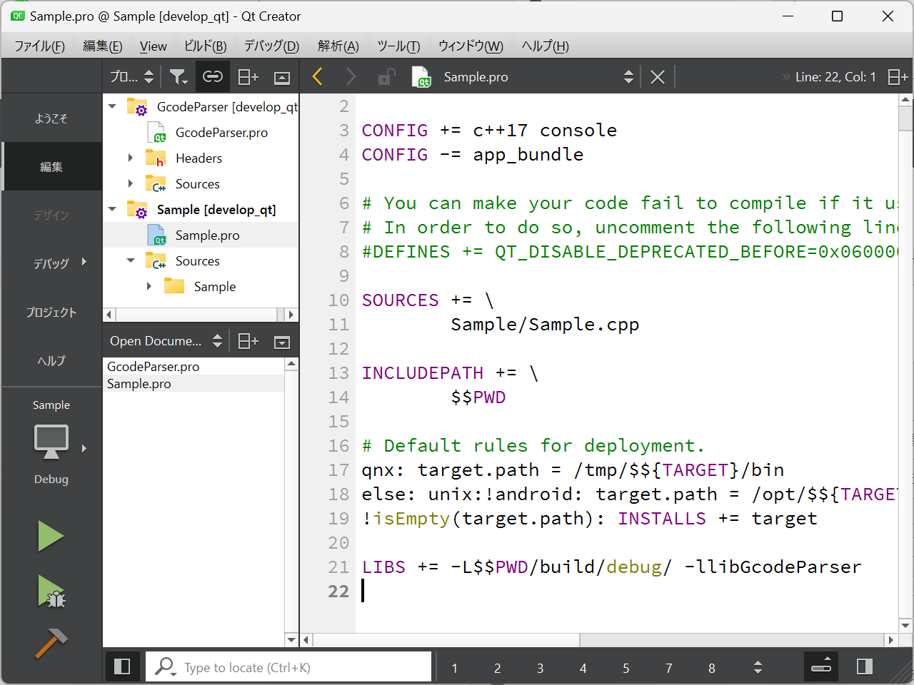Open ヘルプ help mode in sidebar
This screenshot has width=914, height=685.
click(51, 361)
